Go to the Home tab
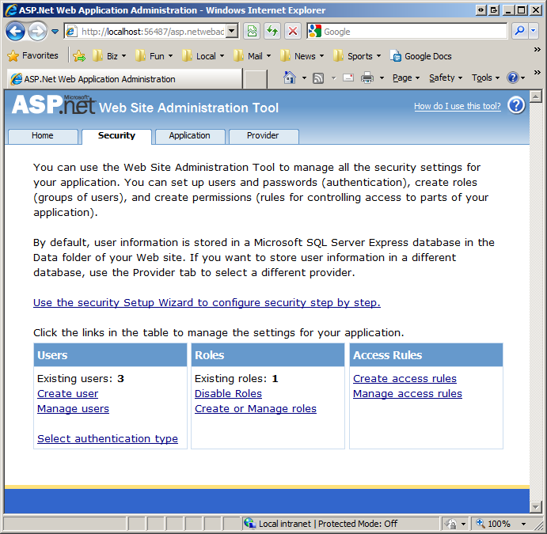Image resolution: width=547 pixels, height=534 pixels. tap(43, 136)
